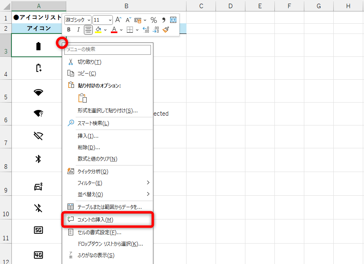Open accounting number format button
The height and width of the screenshot is (264, 364).
[x=138, y=20]
